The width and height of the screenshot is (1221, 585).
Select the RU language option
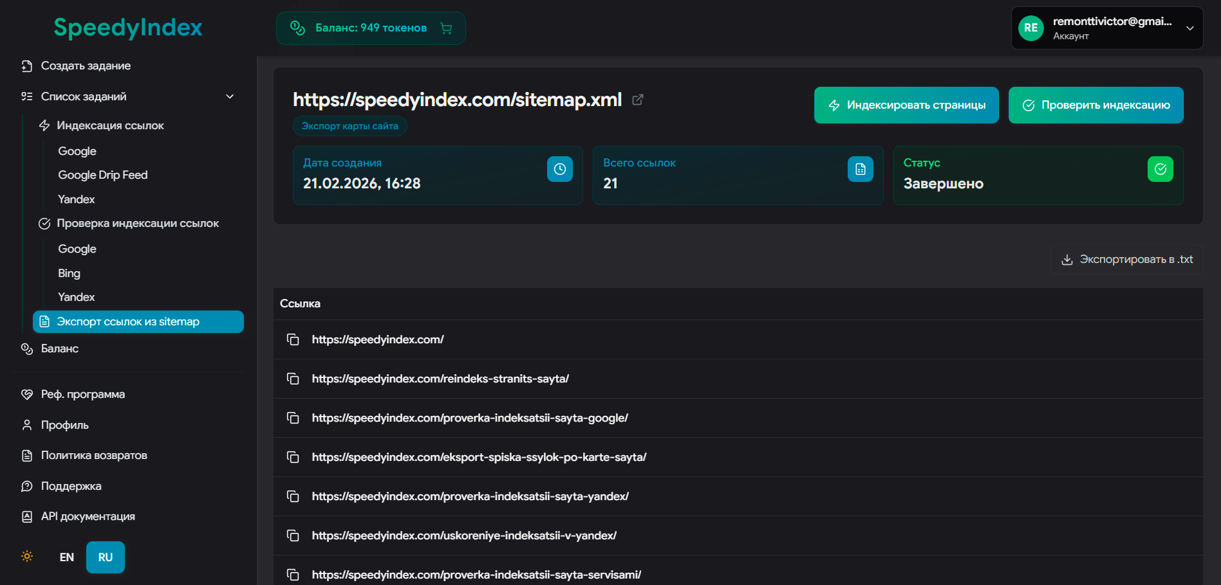[x=105, y=557]
